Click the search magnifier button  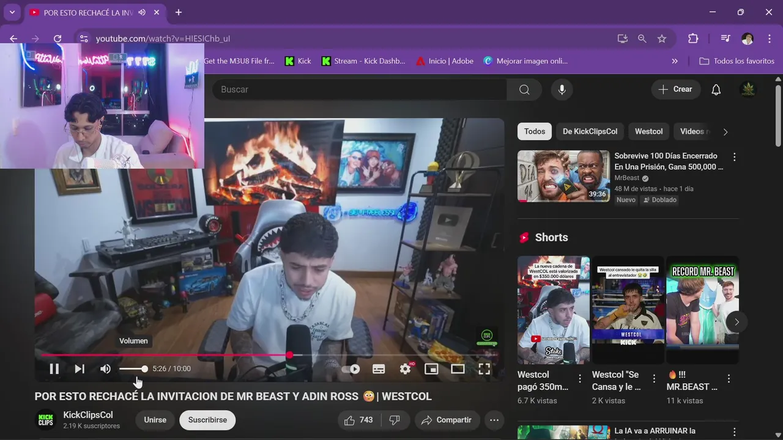524,89
